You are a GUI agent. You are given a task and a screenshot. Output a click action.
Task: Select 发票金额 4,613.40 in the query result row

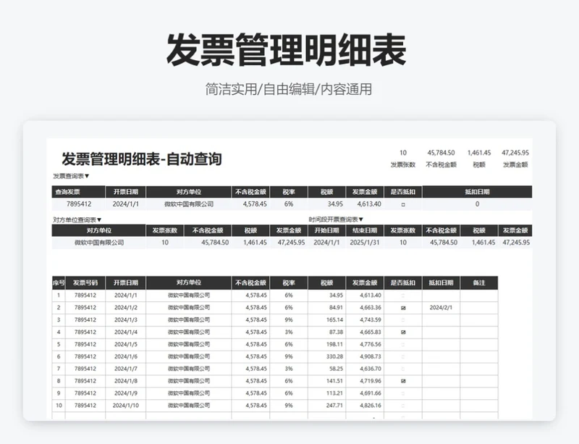[x=365, y=204]
